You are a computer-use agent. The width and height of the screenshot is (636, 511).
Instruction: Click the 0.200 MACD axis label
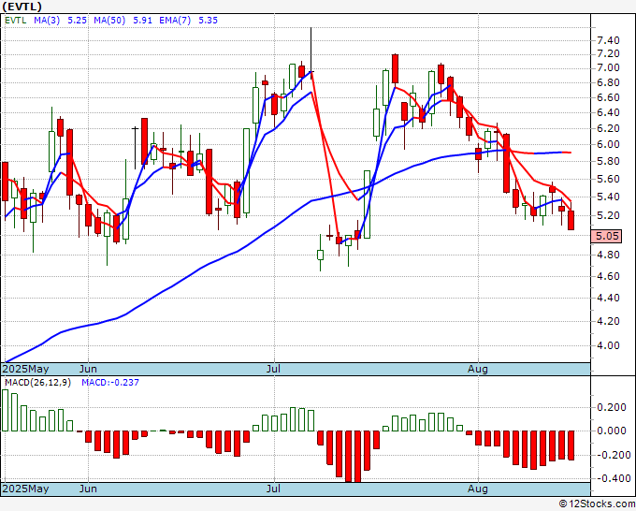coord(612,407)
